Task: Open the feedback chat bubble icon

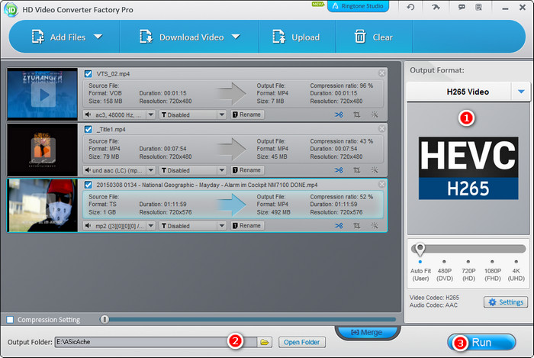Action: point(462,7)
